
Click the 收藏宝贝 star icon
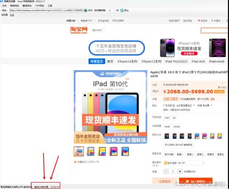(x=75, y=162)
